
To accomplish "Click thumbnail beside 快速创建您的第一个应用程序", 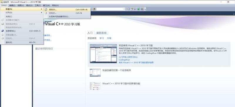I will pos(95,73).
